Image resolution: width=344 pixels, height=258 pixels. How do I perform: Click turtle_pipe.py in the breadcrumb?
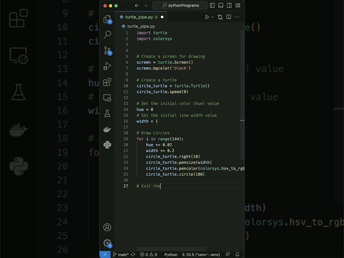tap(141, 26)
